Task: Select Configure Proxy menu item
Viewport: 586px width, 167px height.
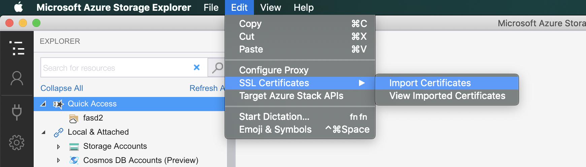Action: [300, 70]
